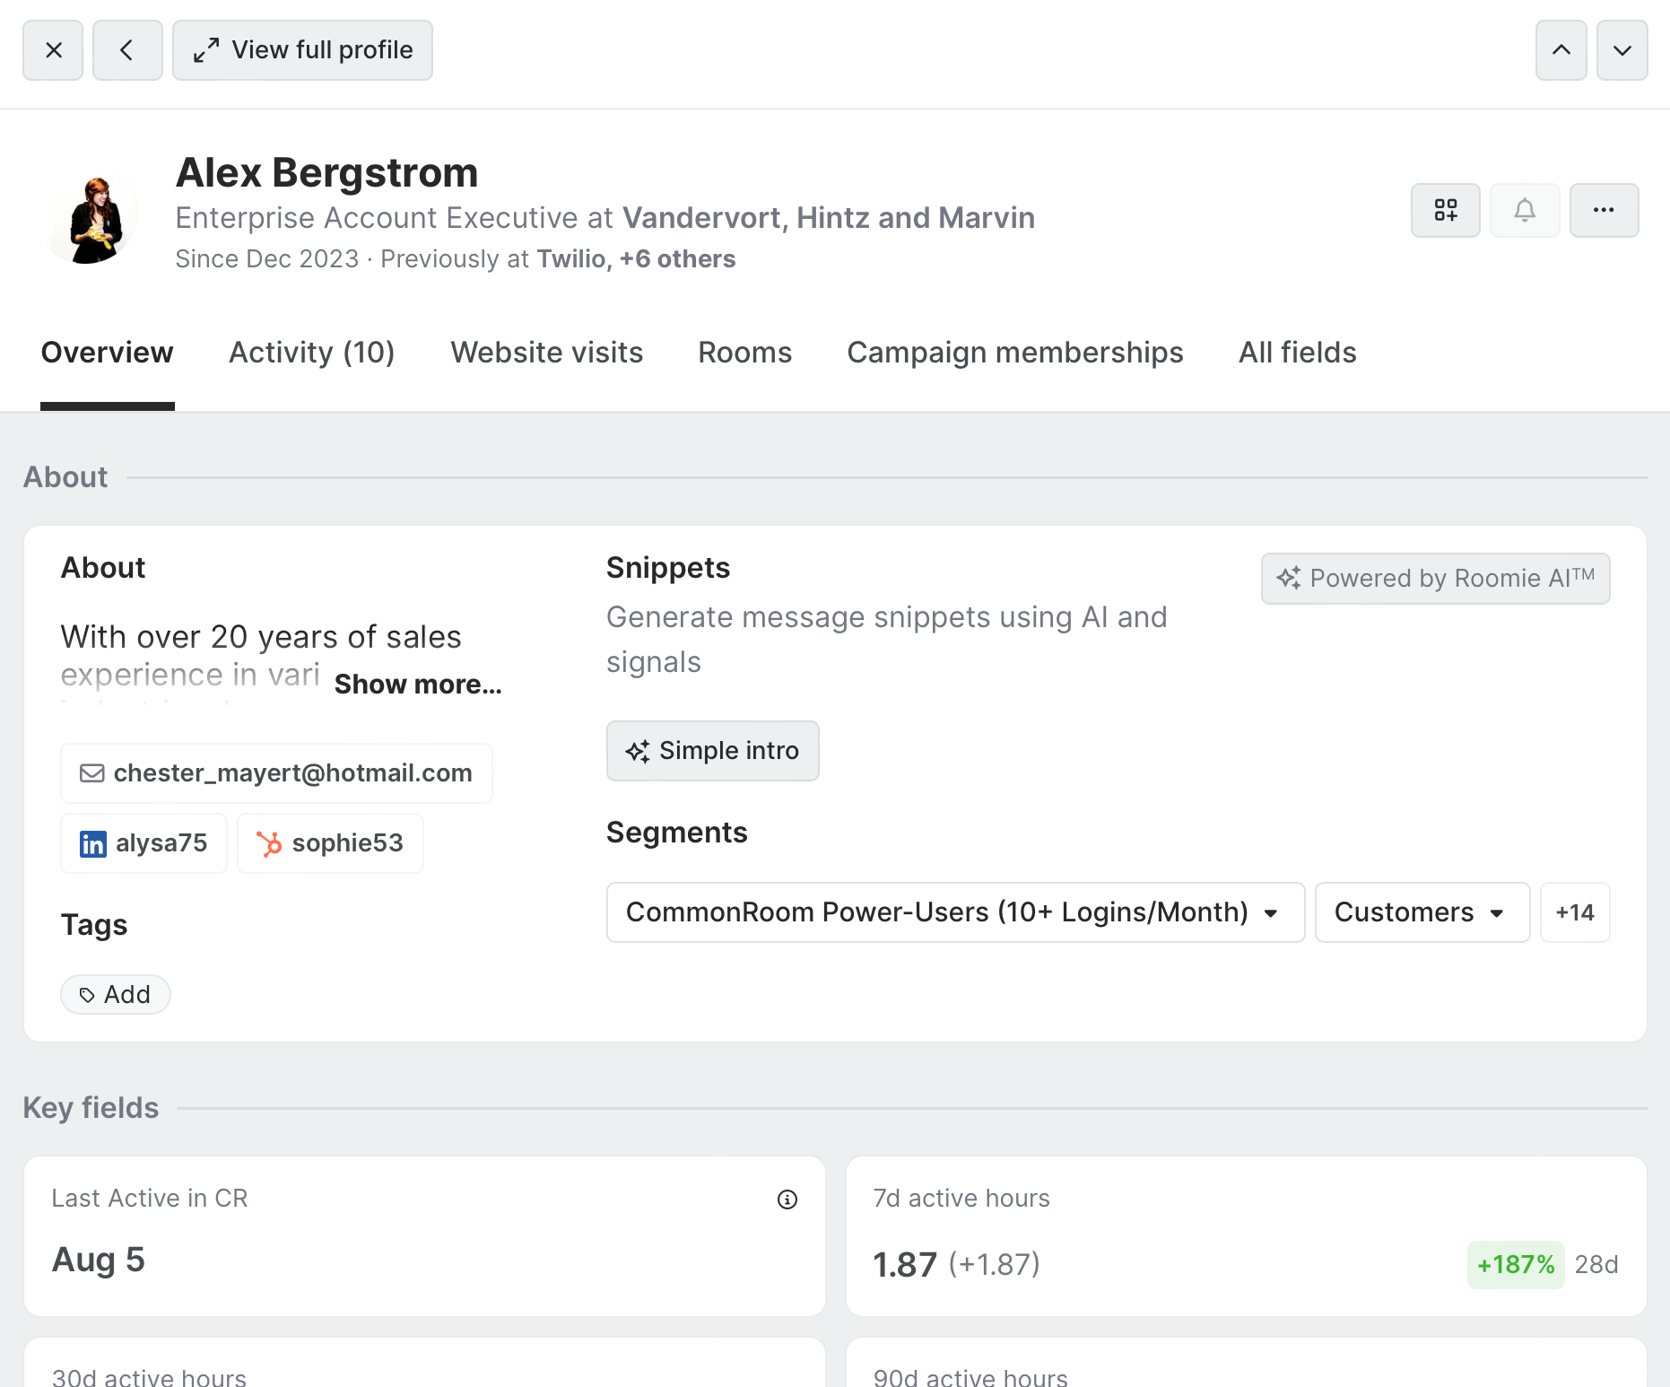1670x1387 pixels.
Task: Click the add-widget grid icon button
Action: click(x=1445, y=210)
